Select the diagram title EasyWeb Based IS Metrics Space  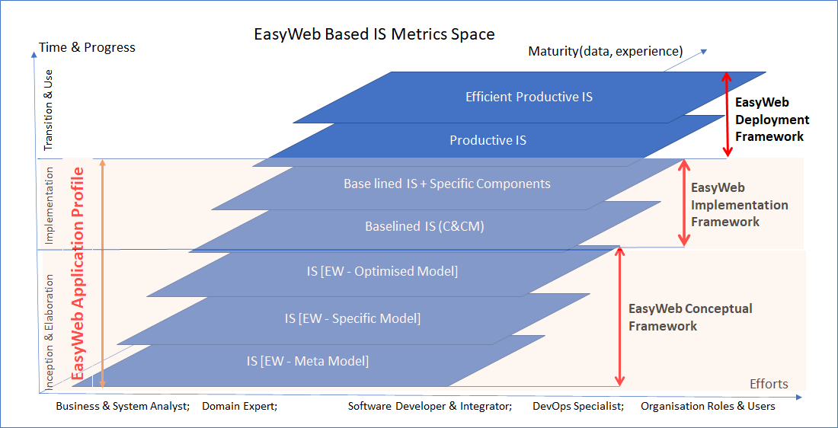point(374,34)
